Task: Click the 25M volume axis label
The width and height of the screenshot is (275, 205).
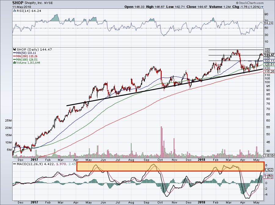Action: click(9, 121)
